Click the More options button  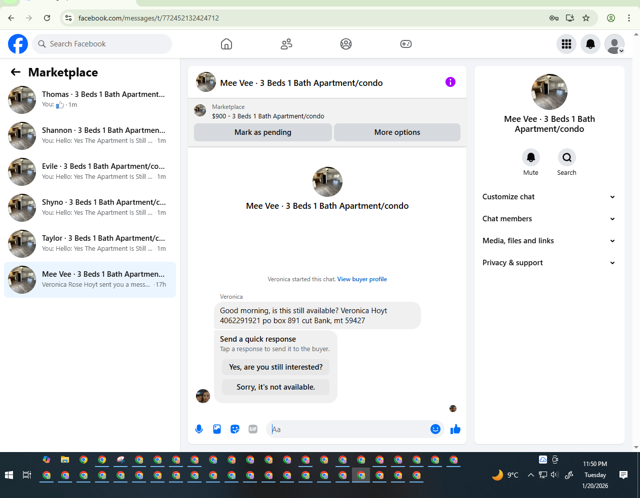tap(397, 132)
